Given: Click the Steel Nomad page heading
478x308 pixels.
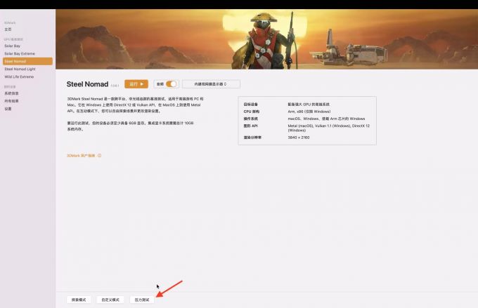Looking at the screenshot, I should [x=87, y=84].
